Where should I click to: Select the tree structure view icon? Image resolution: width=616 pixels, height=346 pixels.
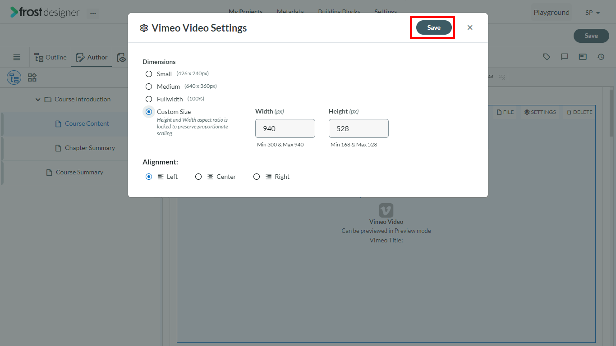14,77
